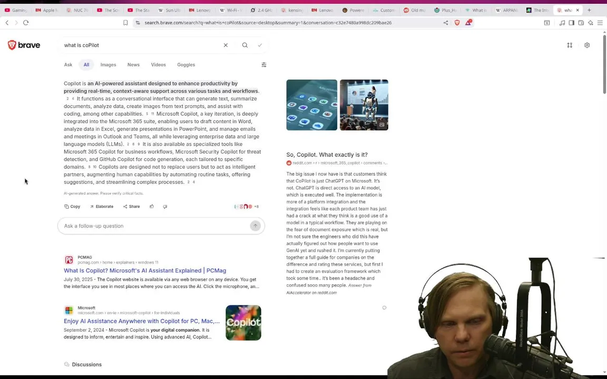Screen dimensions: 607x379
Task: Click the Discussions section heading
Action: pyautogui.click(x=87, y=364)
